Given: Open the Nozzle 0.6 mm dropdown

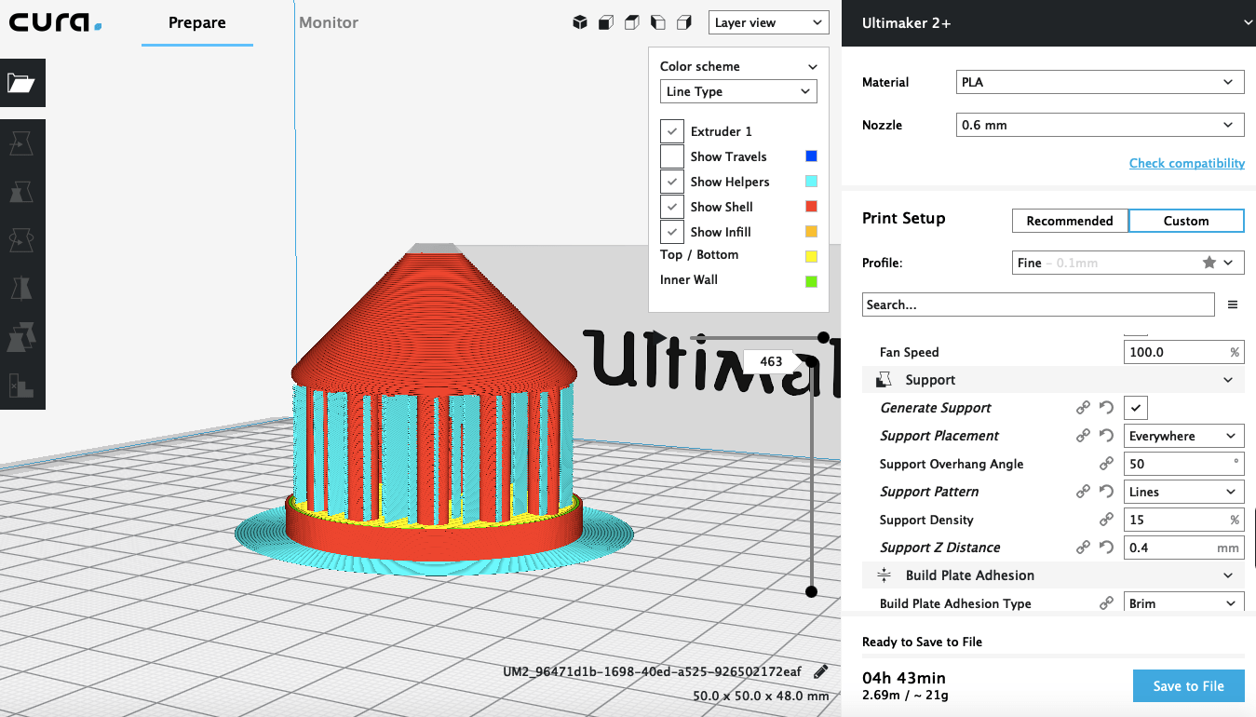Looking at the screenshot, I should click(1101, 125).
